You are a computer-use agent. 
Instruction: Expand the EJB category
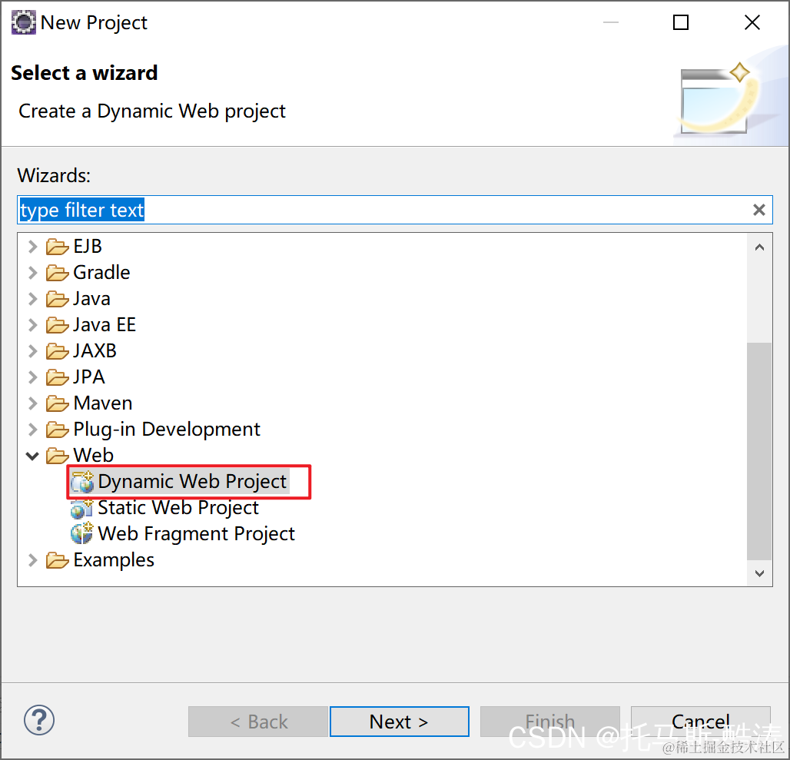(x=33, y=247)
